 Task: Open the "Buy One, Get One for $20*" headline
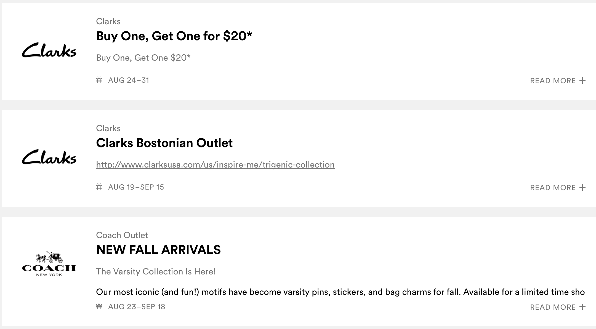point(174,36)
